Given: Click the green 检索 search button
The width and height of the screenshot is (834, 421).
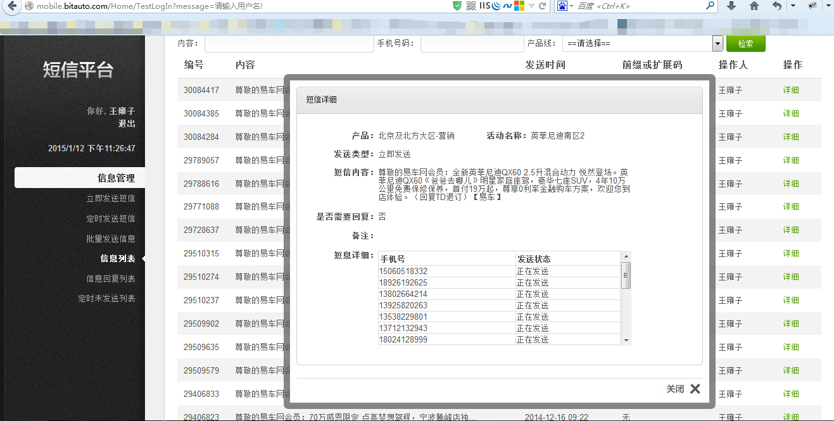Looking at the screenshot, I should 746,44.
